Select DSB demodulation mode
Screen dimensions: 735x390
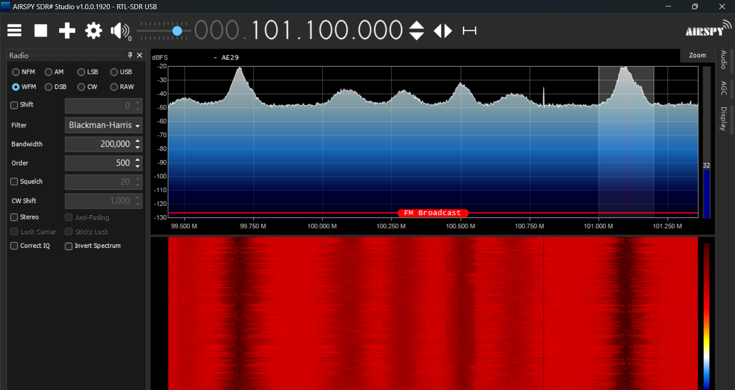point(56,87)
